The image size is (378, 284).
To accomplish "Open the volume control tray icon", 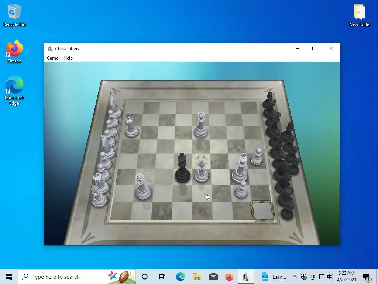I will (330, 277).
